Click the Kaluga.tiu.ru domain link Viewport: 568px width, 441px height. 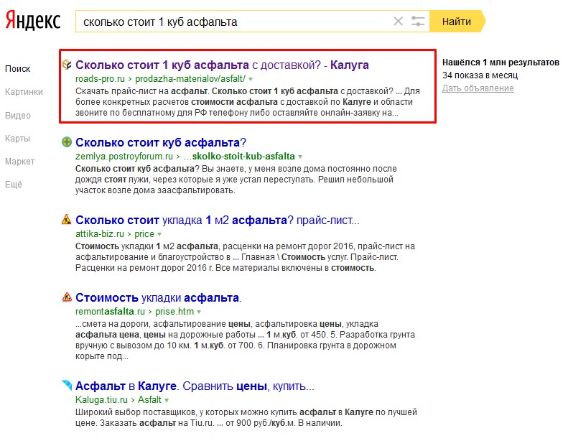(x=101, y=399)
